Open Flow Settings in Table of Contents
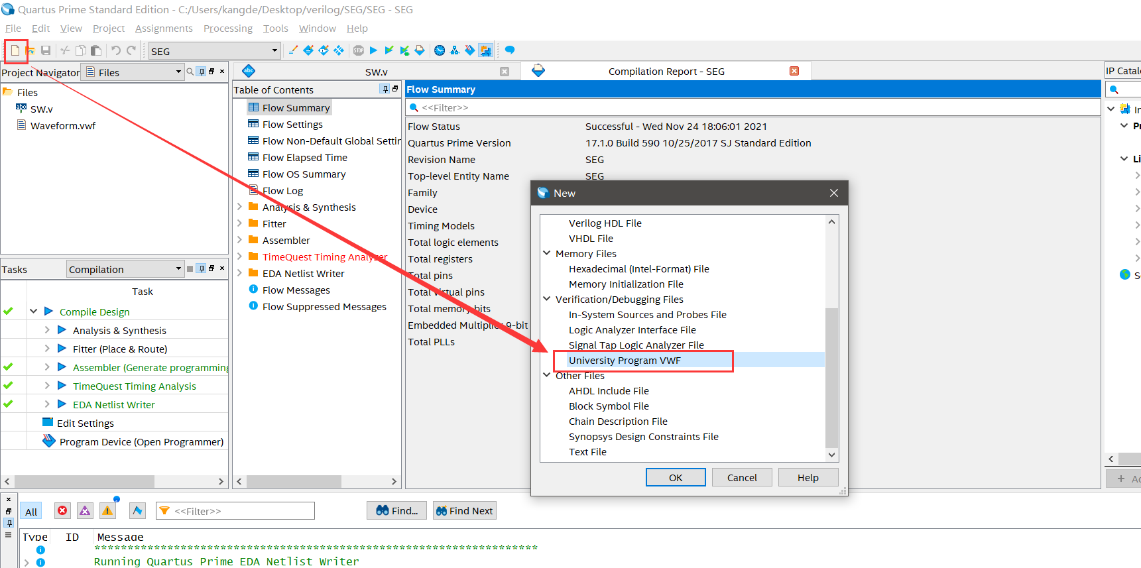 pyautogui.click(x=292, y=124)
